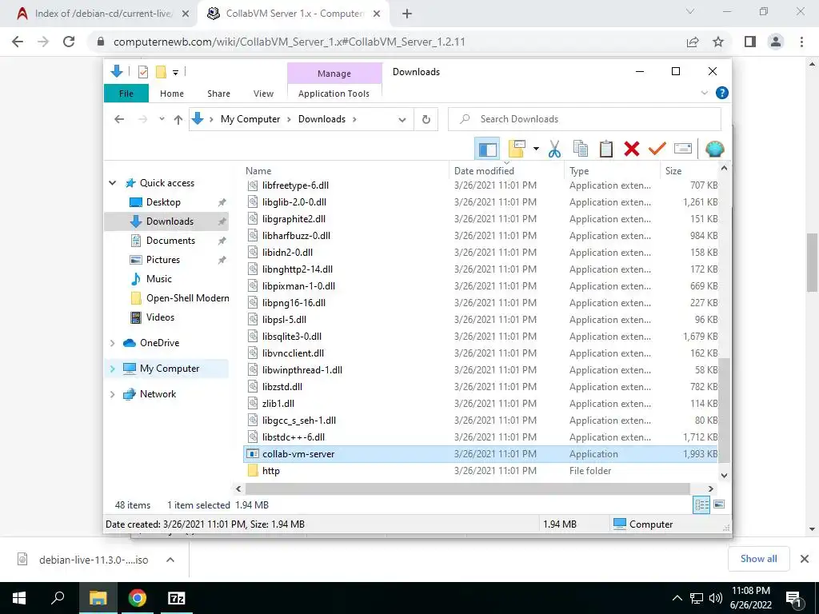The image size is (819, 614).
Task: Collapse the Quick access tree node
Action: [112, 183]
